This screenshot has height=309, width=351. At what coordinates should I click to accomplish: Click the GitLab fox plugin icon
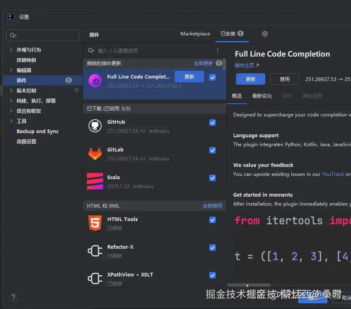(x=95, y=154)
